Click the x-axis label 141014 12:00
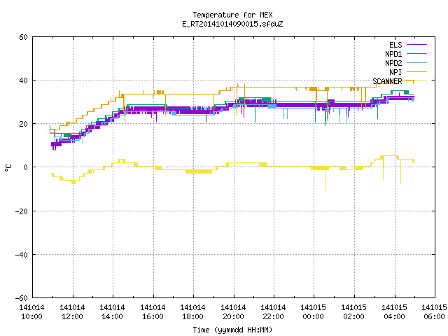Viewport: 448px width, 336px height. [x=72, y=312]
